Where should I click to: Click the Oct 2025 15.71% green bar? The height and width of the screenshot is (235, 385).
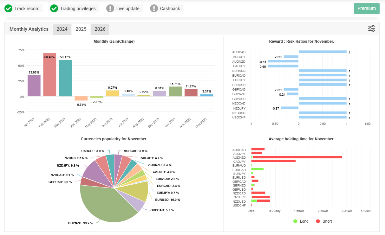point(175,92)
